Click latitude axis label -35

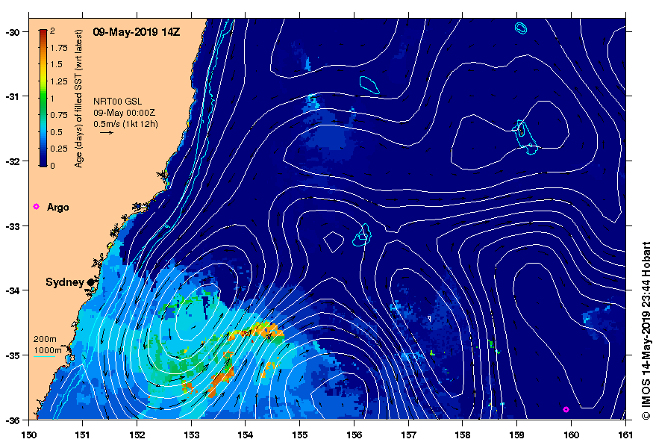point(12,355)
